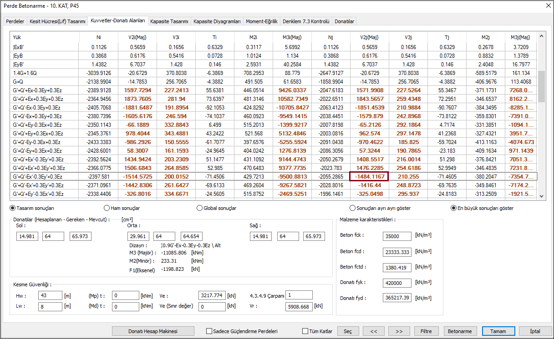Enable Sadece Güçlendirme Perdeleri checkbox
This screenshot has width=554, height=339.
(209, 331)
